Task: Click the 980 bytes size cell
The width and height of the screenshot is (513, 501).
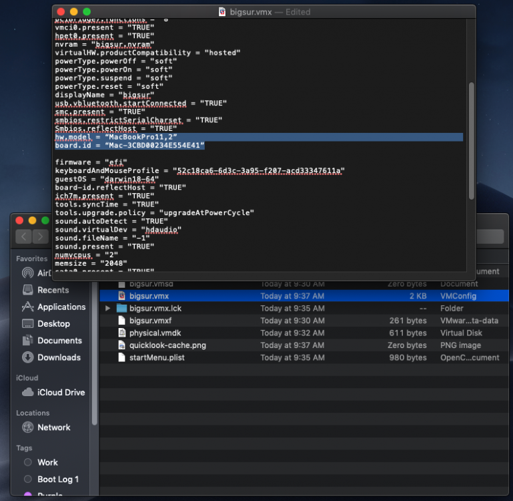Action: [408, 357]
